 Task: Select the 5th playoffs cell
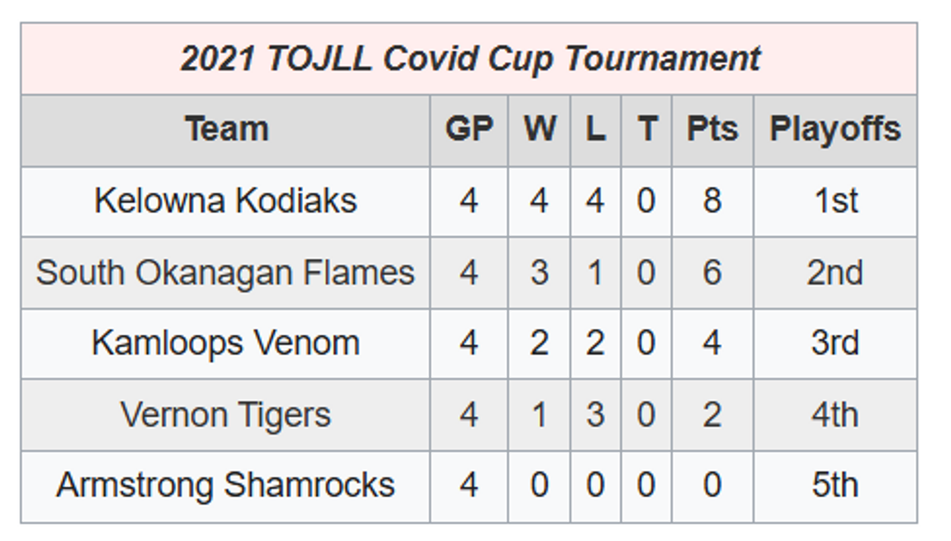tap(835, 486)
